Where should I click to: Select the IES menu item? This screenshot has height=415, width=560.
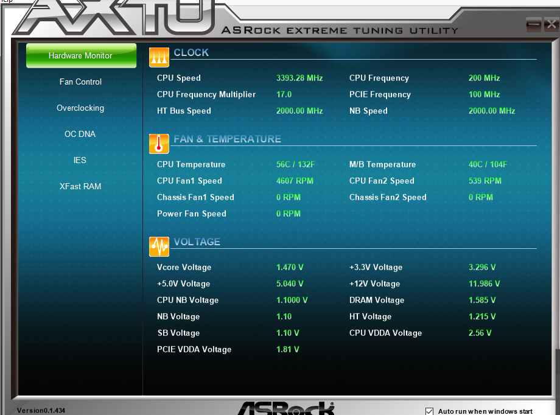80,160
